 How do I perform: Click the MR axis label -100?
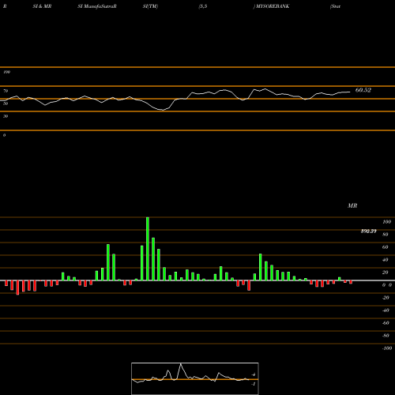(x=387, y=348)
